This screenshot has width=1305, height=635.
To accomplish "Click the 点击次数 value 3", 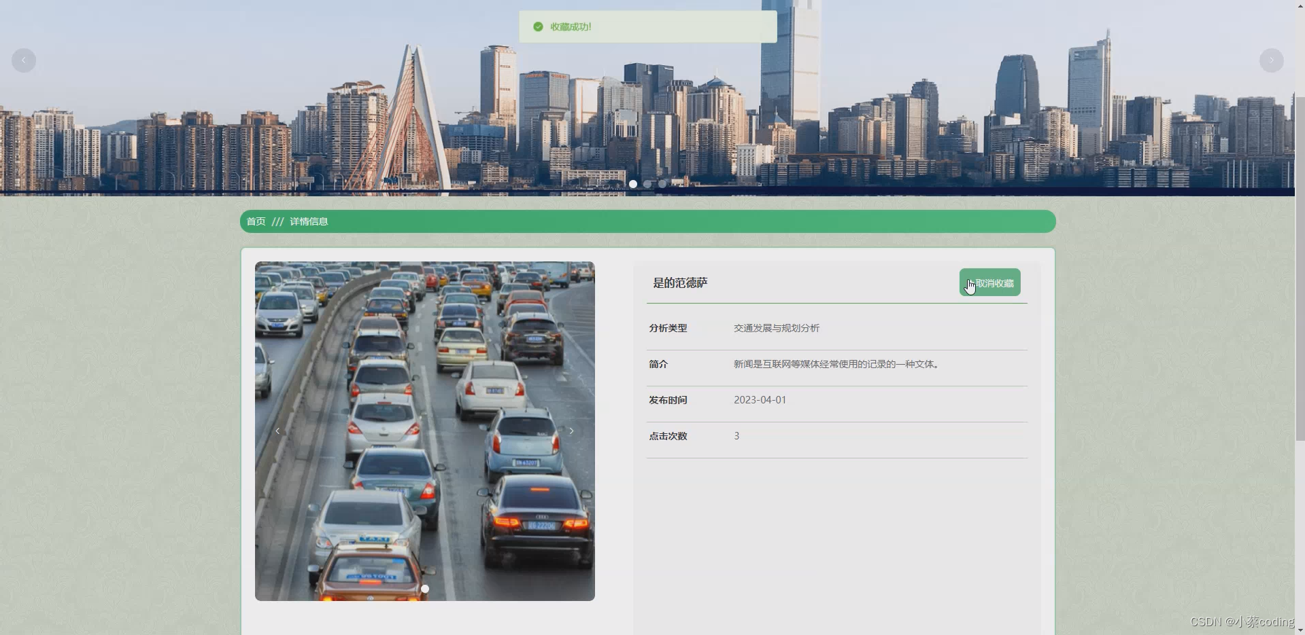I will [x=736, y=436].
